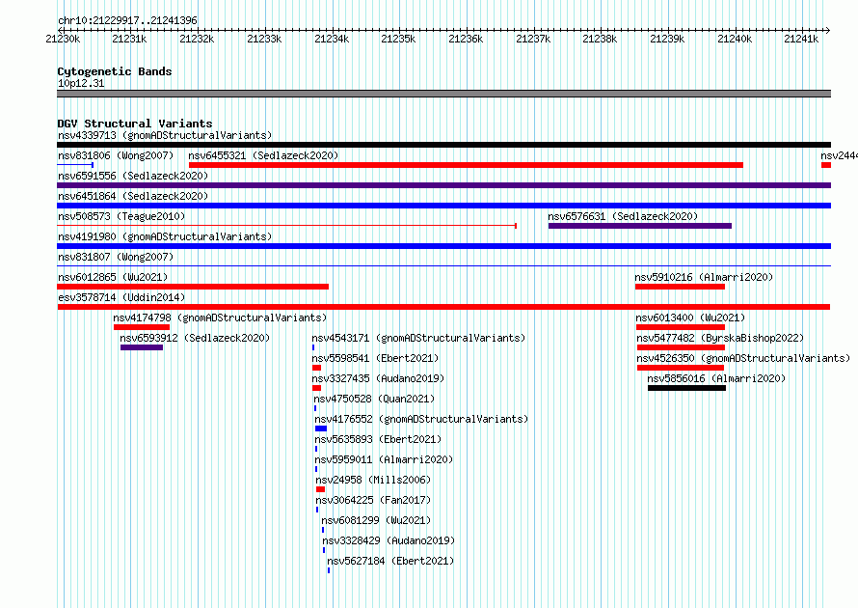
Task: Click the Cytogenetic Bands track title
Action: pyautogui.click(x=115, y=71)
